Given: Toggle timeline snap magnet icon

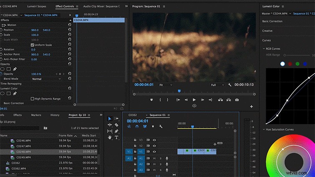Looking at the screenshot, I should (x=137, y=127).
